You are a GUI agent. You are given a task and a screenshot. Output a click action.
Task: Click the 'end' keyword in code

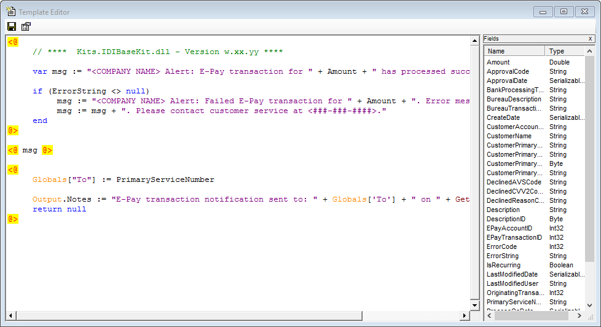(x=40, y=120)
